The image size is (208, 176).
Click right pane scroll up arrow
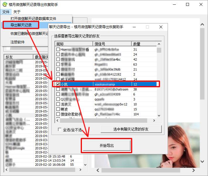click(202, 25)
